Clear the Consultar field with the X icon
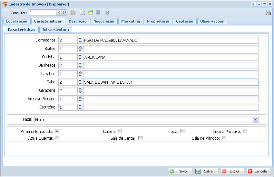This screenshot has height=177, width=274. click(59, 13)
